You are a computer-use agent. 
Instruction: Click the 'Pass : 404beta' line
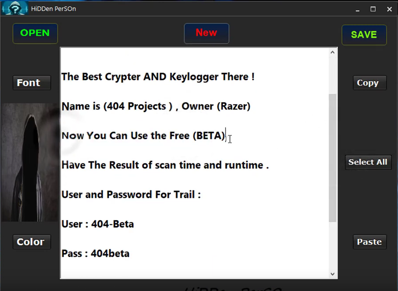click(x=96, y=254)
